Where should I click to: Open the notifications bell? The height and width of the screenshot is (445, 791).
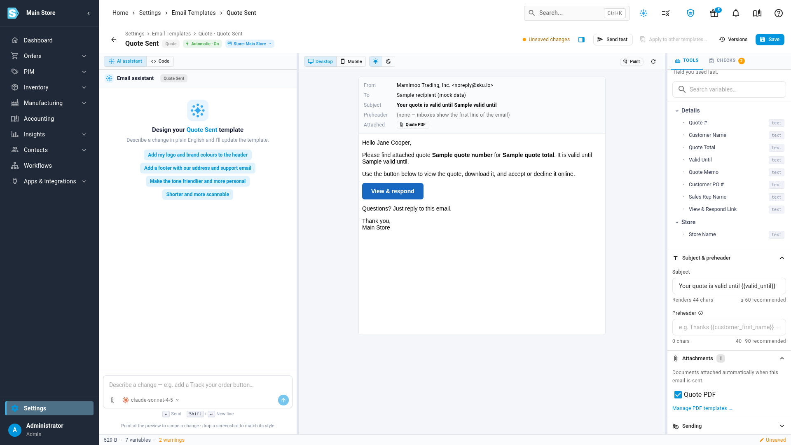(736, 13)
